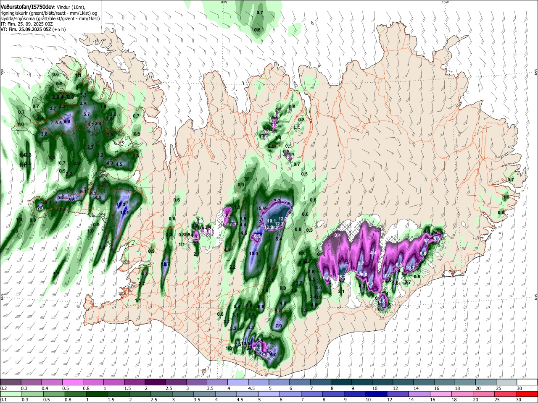Image resolution: width=538 pixels, height=403 pixels.
Task: Select the "IT: Fim. 25. 09. 2025 00Z" line
Action: point(26,24)
